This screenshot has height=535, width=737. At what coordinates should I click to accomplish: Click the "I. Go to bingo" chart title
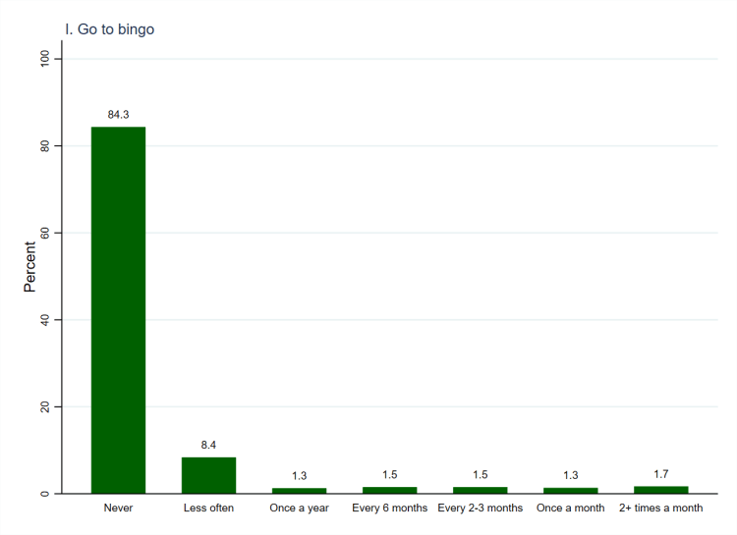point(109,29)
